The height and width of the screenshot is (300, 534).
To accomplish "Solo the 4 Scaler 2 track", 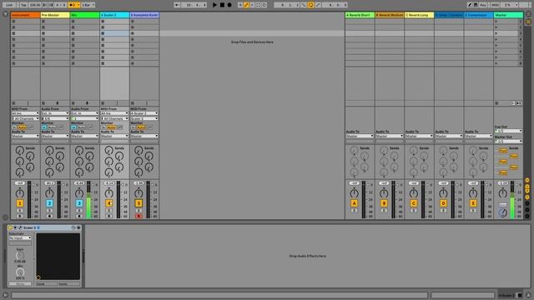I will click(x=109, y=211).
